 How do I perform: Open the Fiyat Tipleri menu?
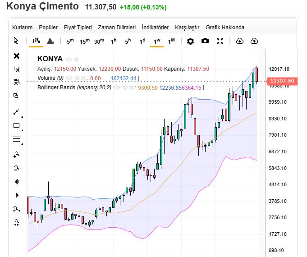78,27
